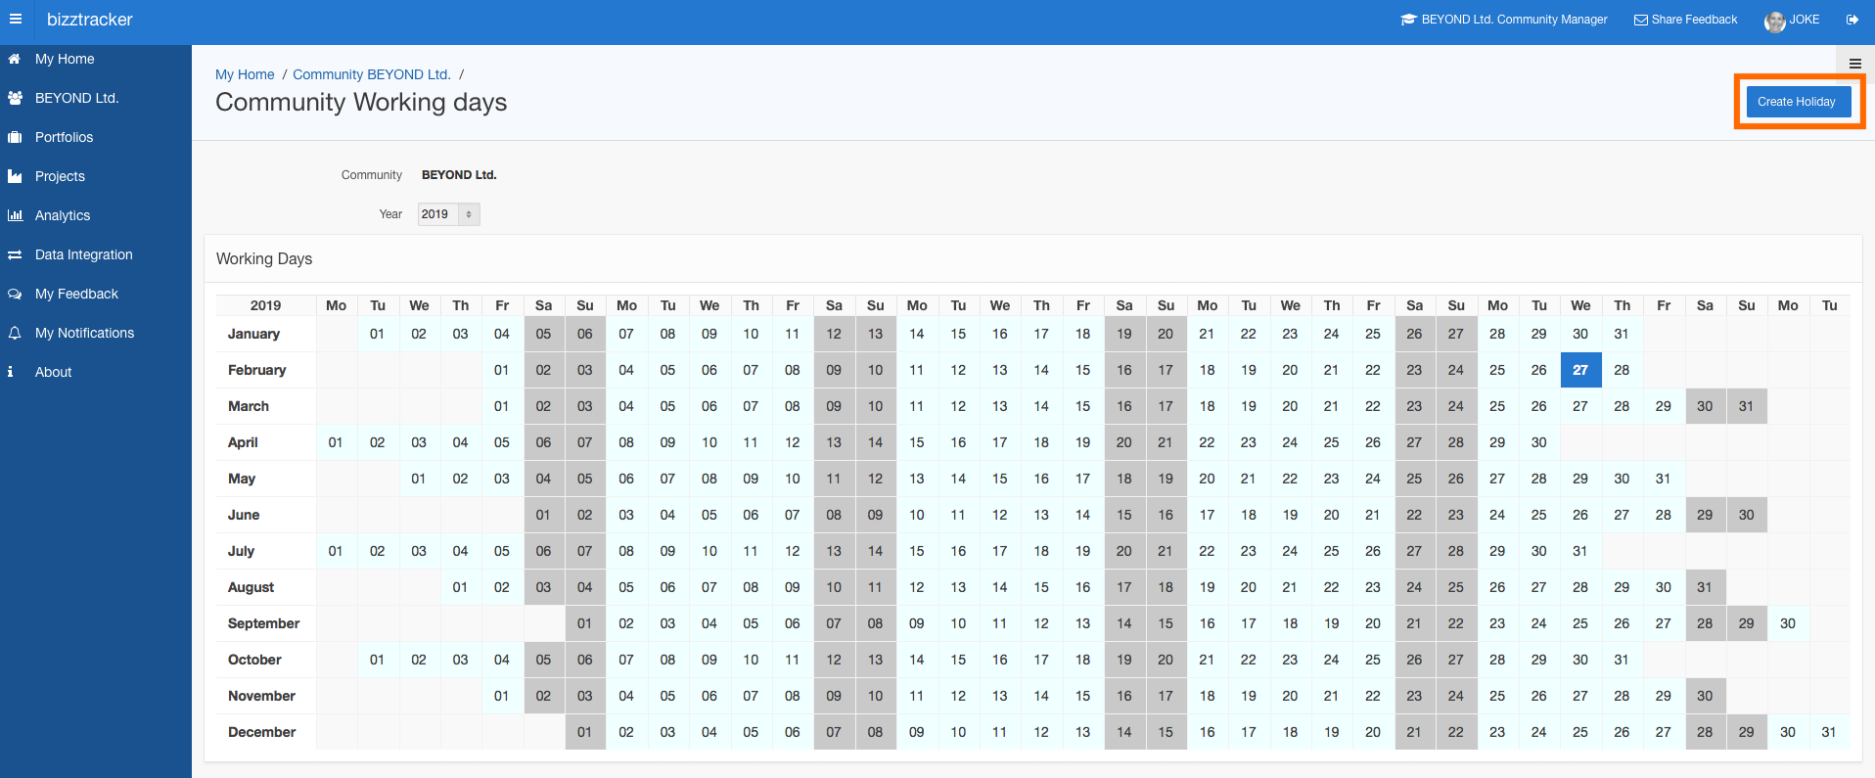Click the My Home house icon

tap(15, 59)
